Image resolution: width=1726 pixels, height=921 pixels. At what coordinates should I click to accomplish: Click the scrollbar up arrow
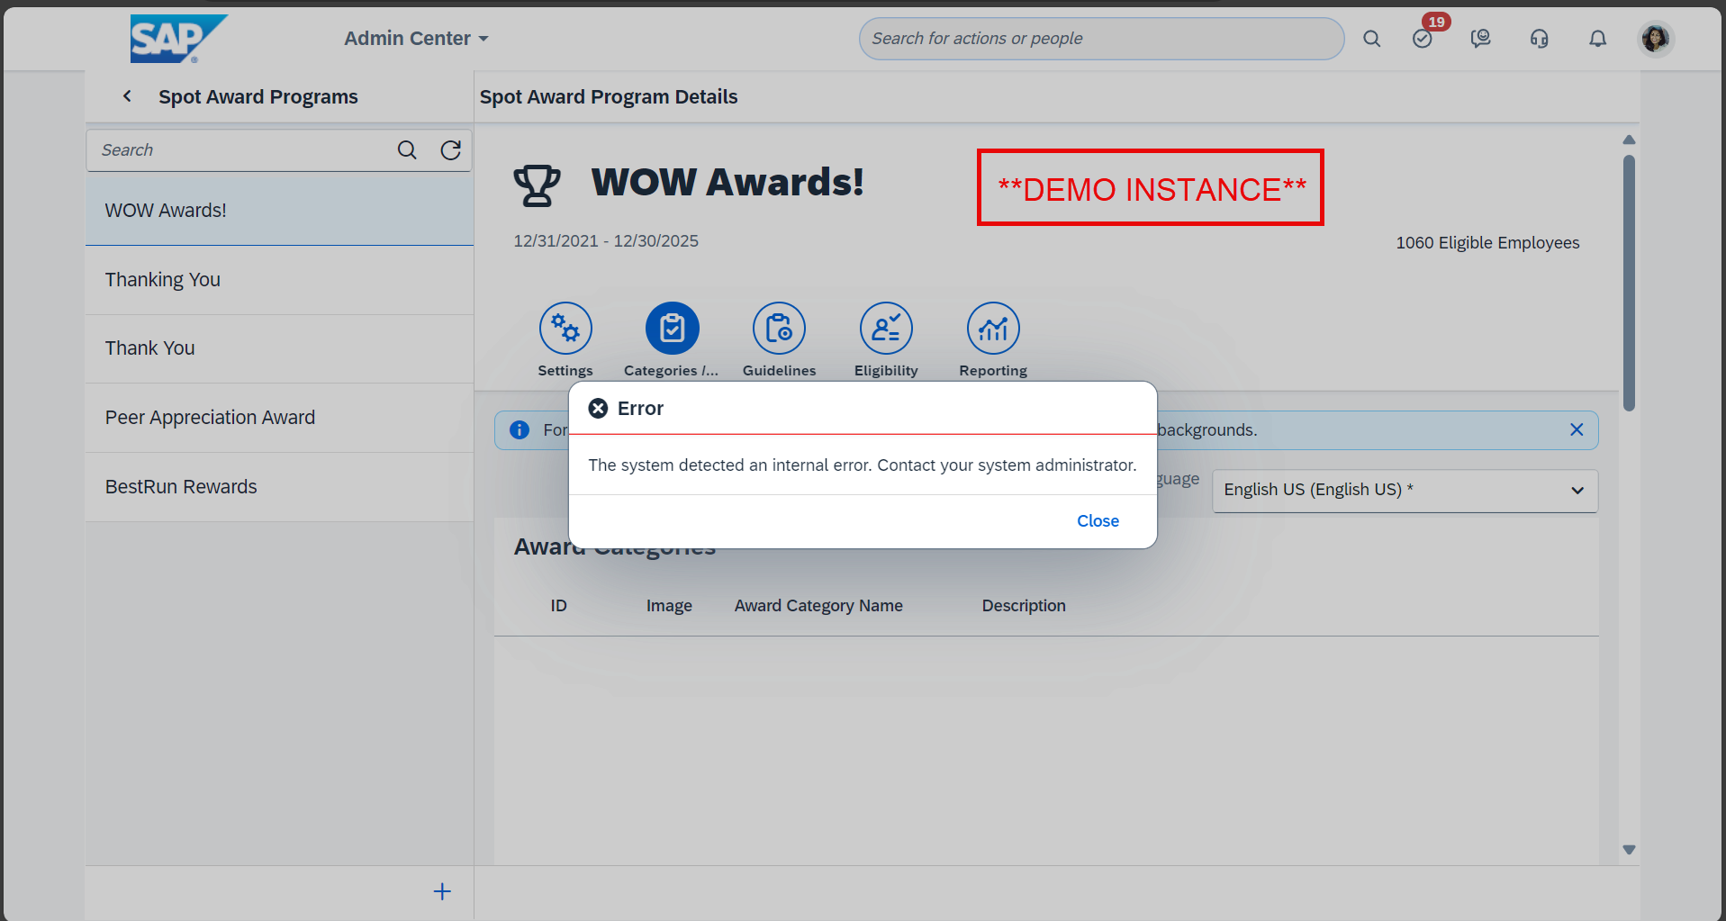point(1629,140)
